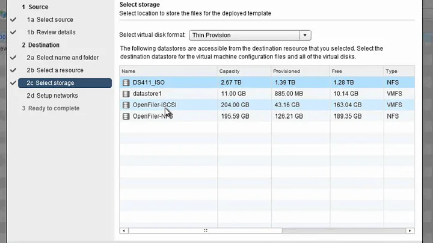Click the horizontal scrollbar thumb
The image size is (433, 243).
coord(206,230)
